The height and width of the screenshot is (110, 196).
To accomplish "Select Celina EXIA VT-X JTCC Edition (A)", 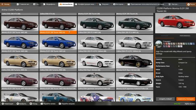I will click(x=134, y=44).
